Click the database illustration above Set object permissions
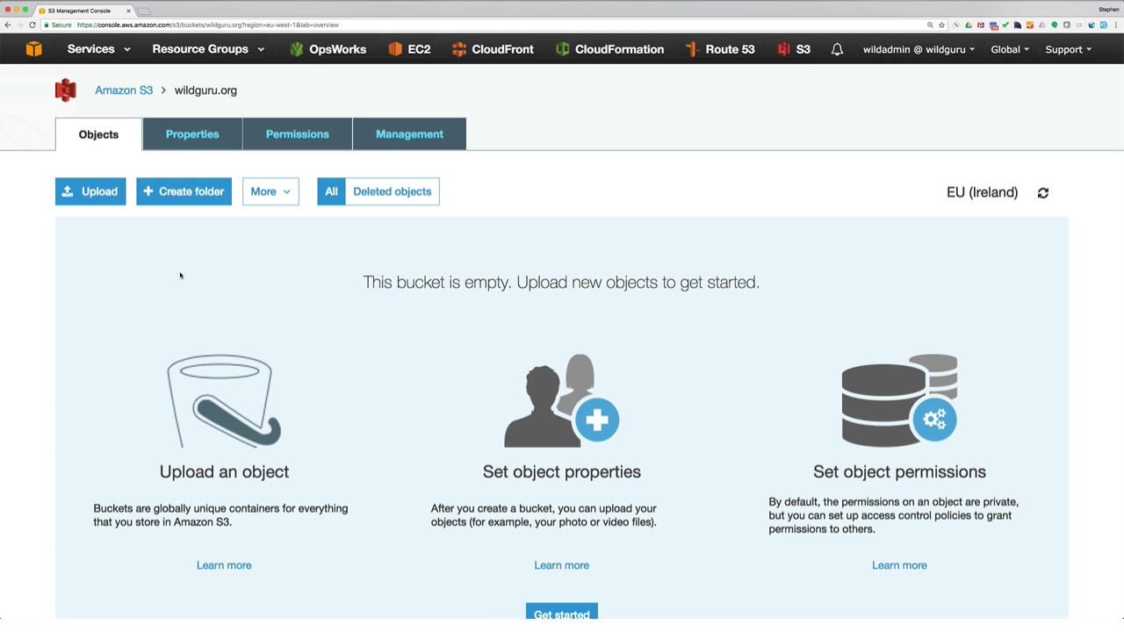Image resolution: width=1124 pixels, height=632 pixels. [899, 401]
